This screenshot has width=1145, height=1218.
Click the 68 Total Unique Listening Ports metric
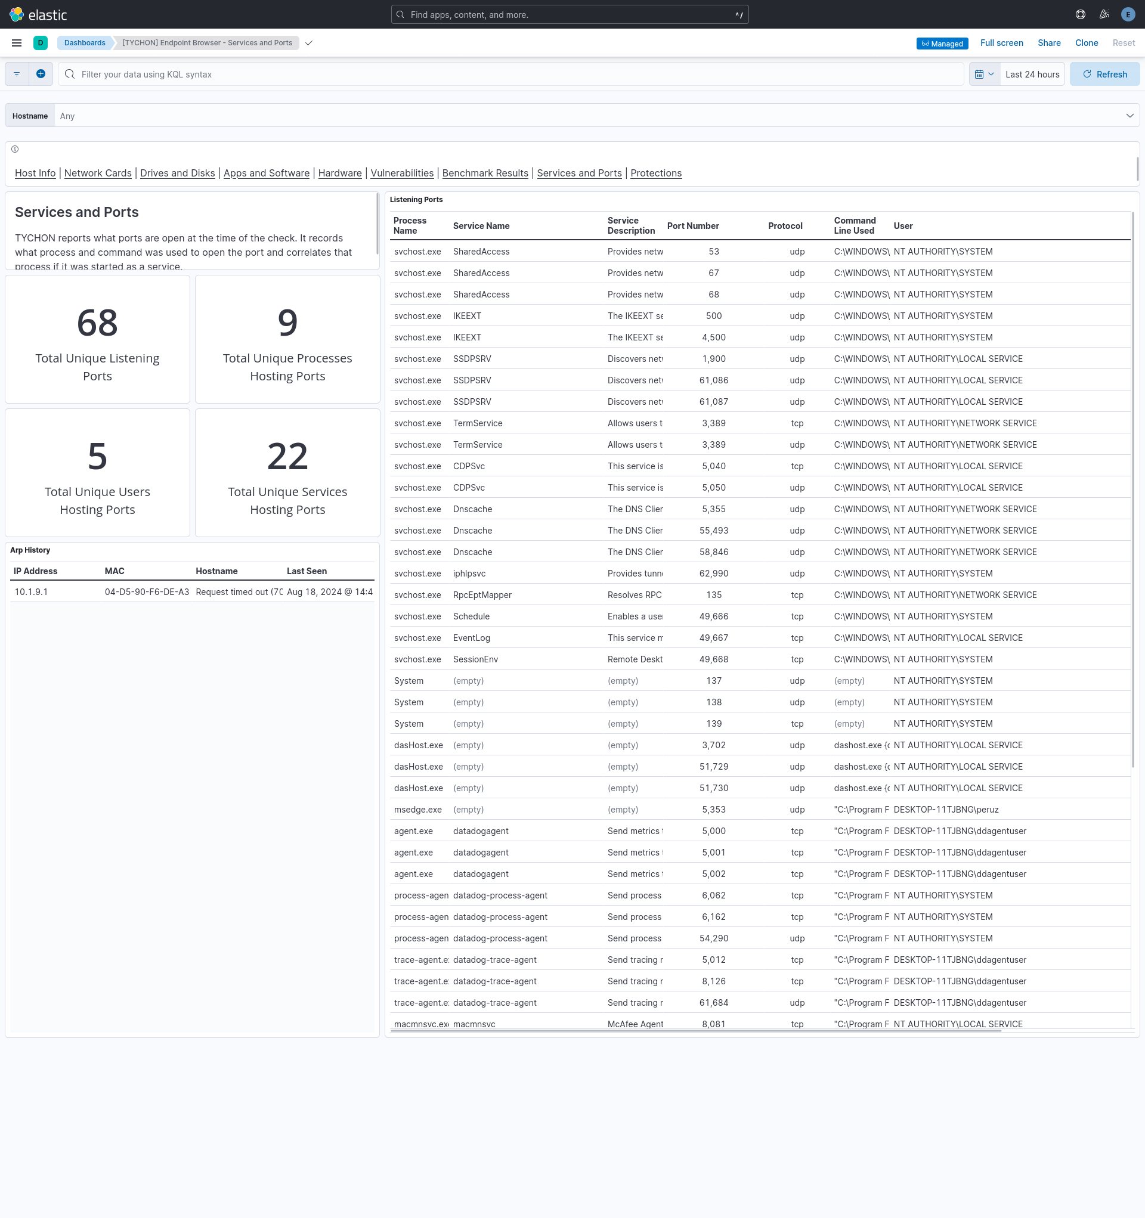pyautogui.click(x=97, y=339)
